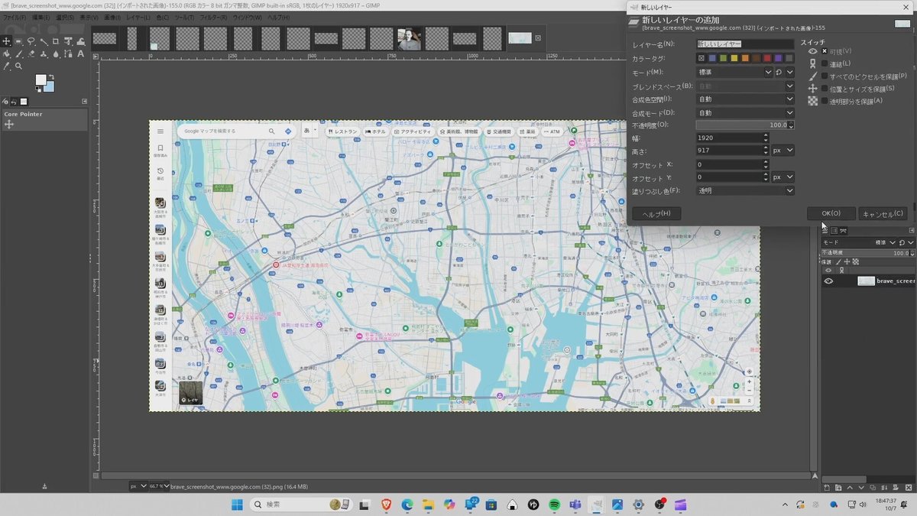Select the Warp Transform tool
Viewport: 917px width, 516px height.
80,41
